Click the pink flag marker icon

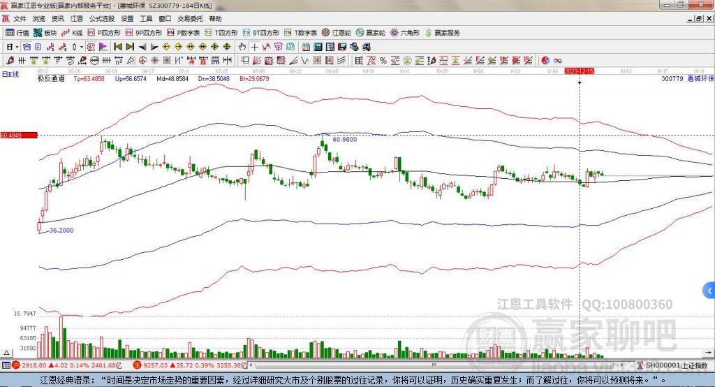click(103, 47)
